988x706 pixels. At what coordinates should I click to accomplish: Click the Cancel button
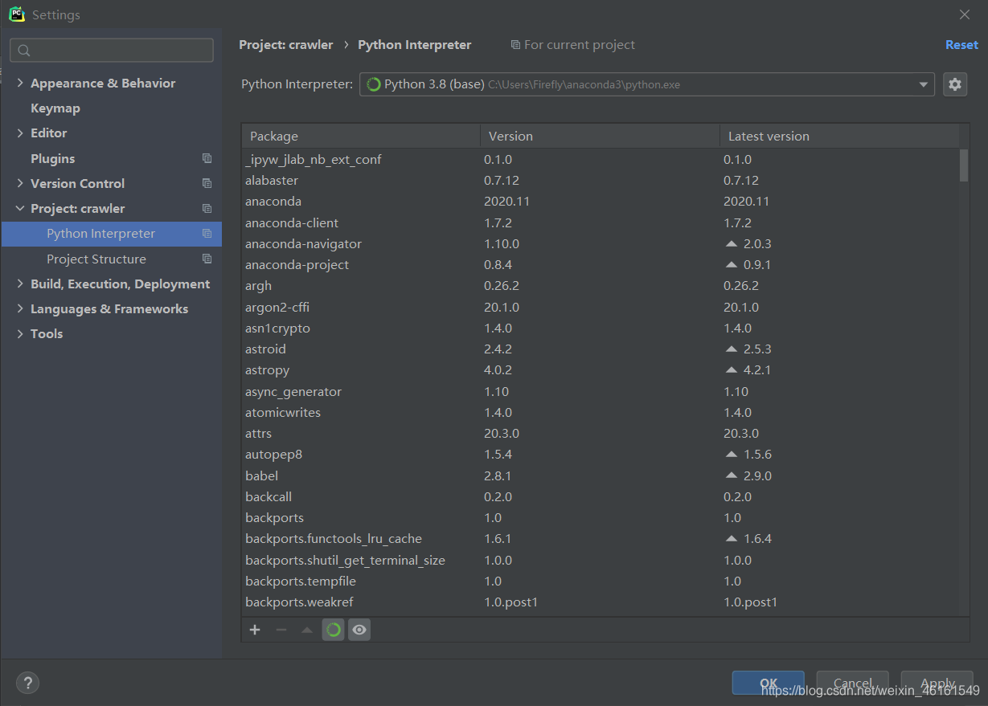[852, 683]
